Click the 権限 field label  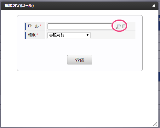point(32,35)
